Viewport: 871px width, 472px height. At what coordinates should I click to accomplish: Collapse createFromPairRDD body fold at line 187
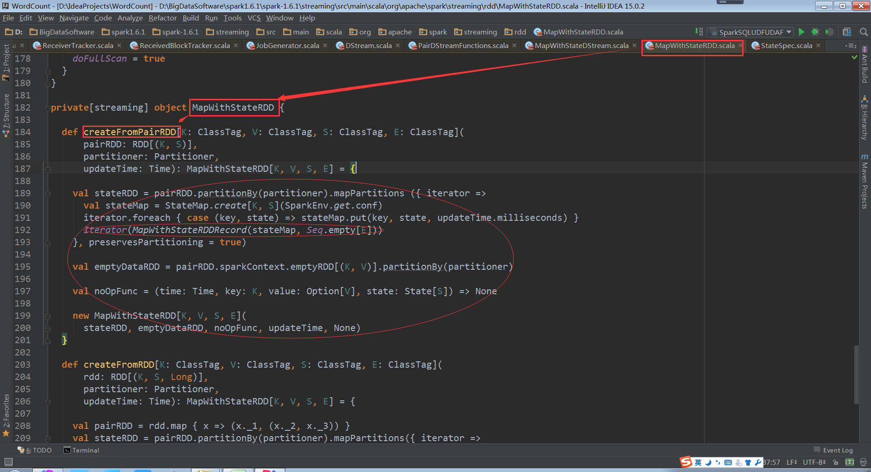pos(48,169)
